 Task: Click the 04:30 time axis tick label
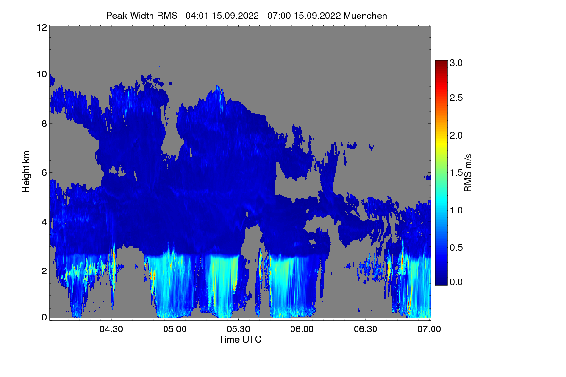tap(111, 329)
